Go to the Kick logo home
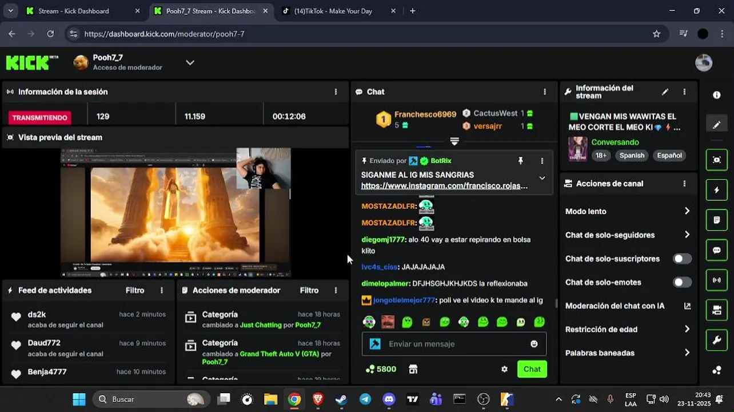Screen dimensions: 734x412 (x=32, y=62)
